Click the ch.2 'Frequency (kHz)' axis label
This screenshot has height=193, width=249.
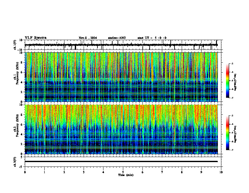(x=17, y=126)
